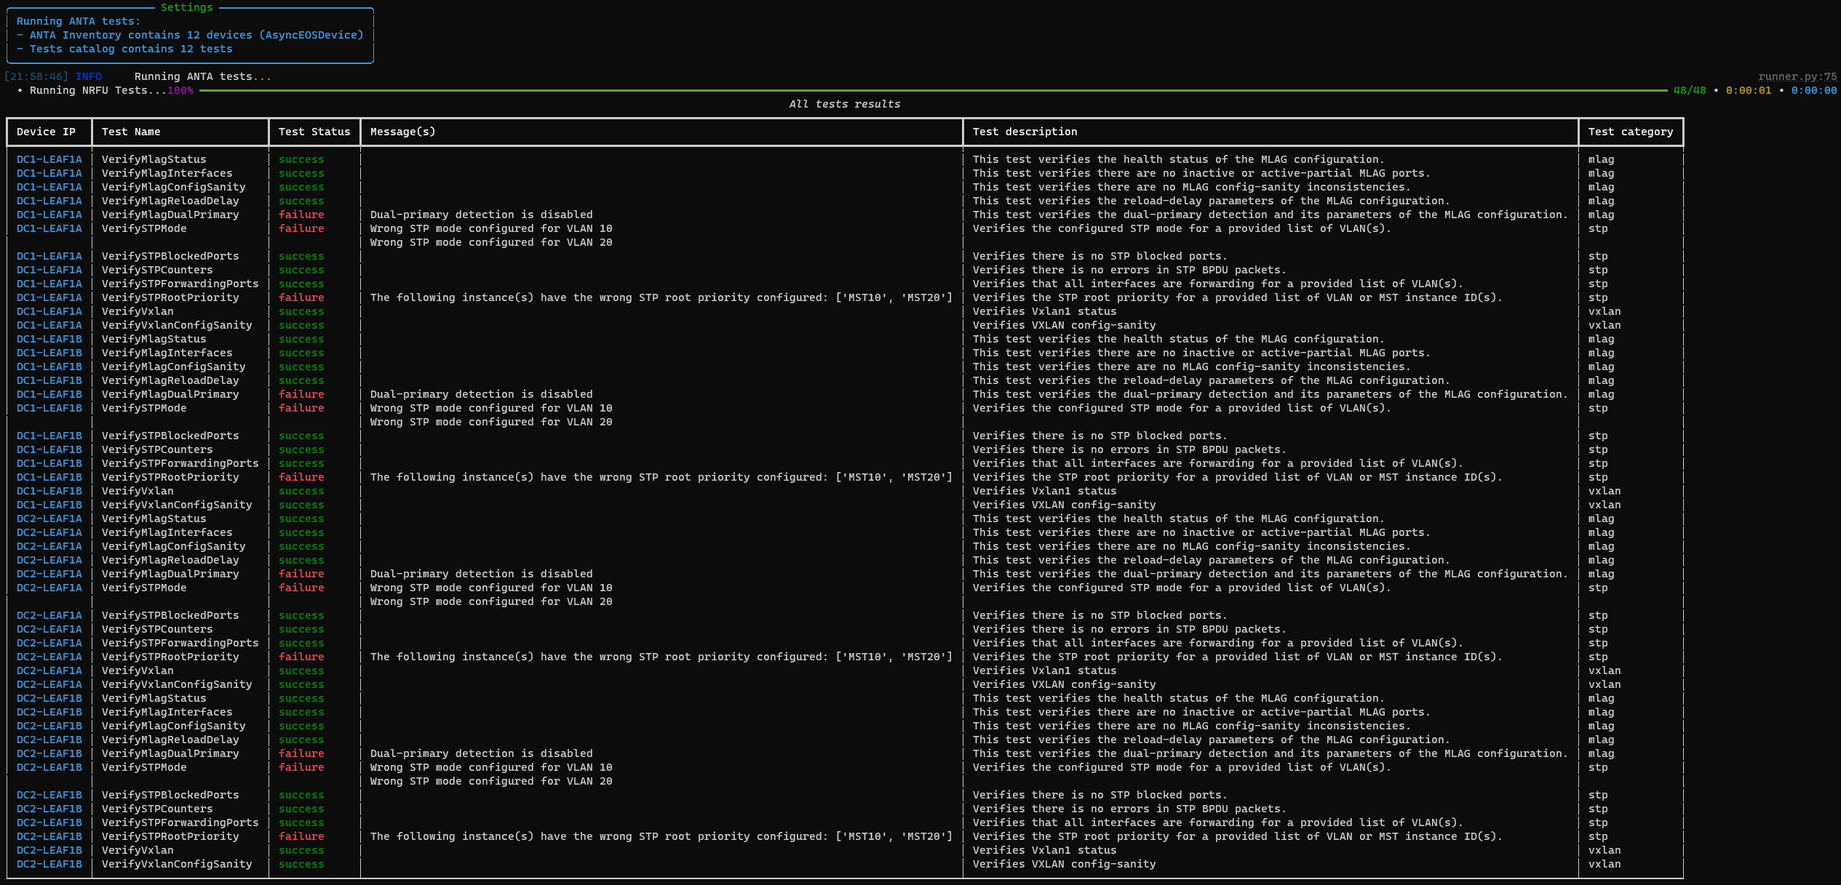This screenshot has width=1841, height=885.
Task: Click the 'Test category' column header
Action: point(1631,132)
